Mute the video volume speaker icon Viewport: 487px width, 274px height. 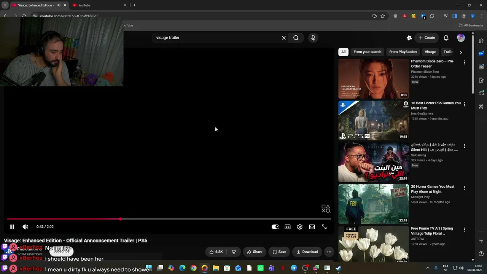pos(25,227)
